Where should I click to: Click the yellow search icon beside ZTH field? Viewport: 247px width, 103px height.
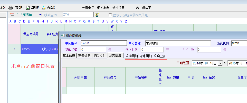click(97, 15)
